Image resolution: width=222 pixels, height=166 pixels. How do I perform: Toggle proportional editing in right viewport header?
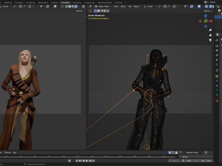(x=174, y=6)
